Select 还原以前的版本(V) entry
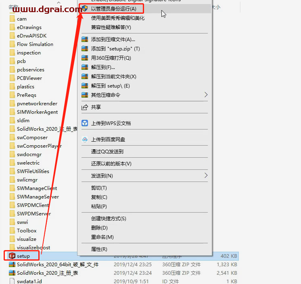 pos(111,164)
